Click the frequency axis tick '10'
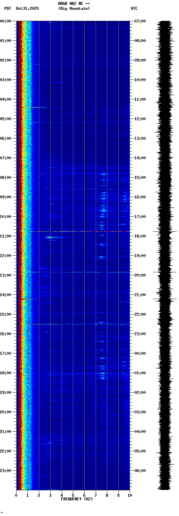179x516 pixels. (x=130, y=495)
